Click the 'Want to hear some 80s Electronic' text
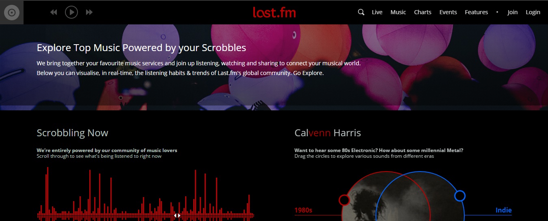Image resolution: width=548 pixels, height=221 pixels. click(x=379, y=150)
